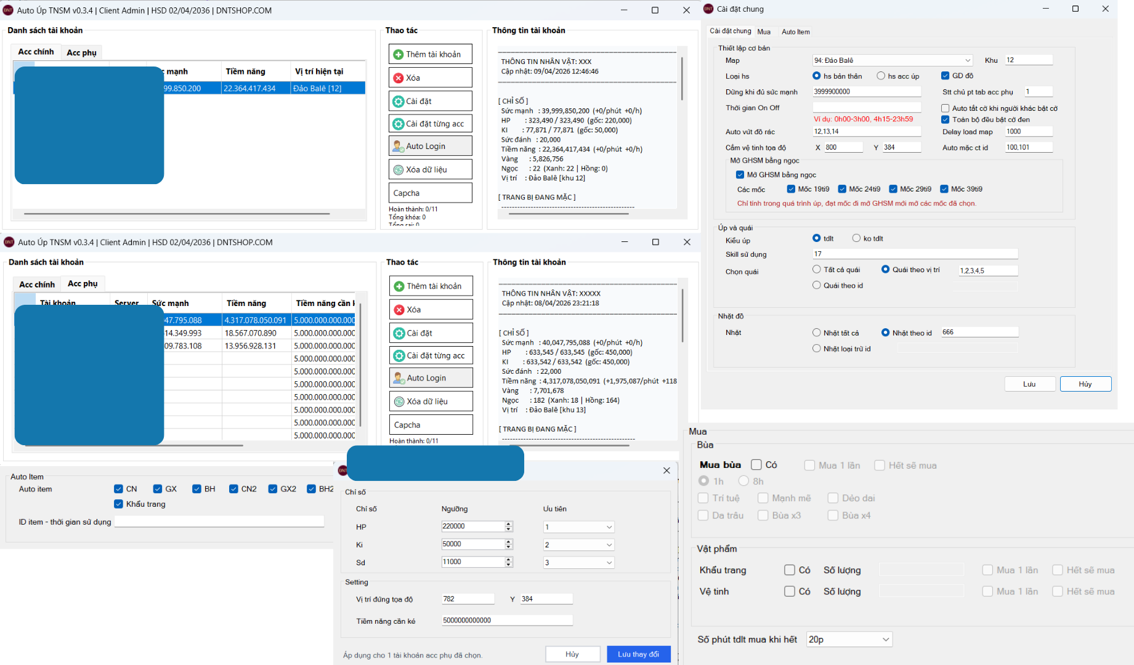1134x665 pixels.
Task: Click the green Thêm tài khoản icon in top window
Action: [399, 54]
